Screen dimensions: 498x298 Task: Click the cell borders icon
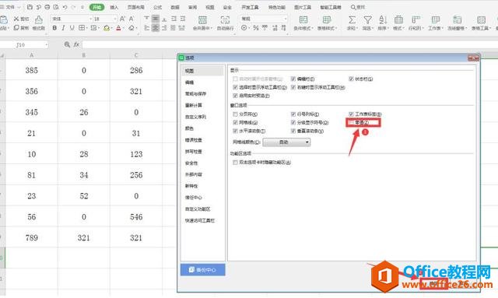(81, 28)
